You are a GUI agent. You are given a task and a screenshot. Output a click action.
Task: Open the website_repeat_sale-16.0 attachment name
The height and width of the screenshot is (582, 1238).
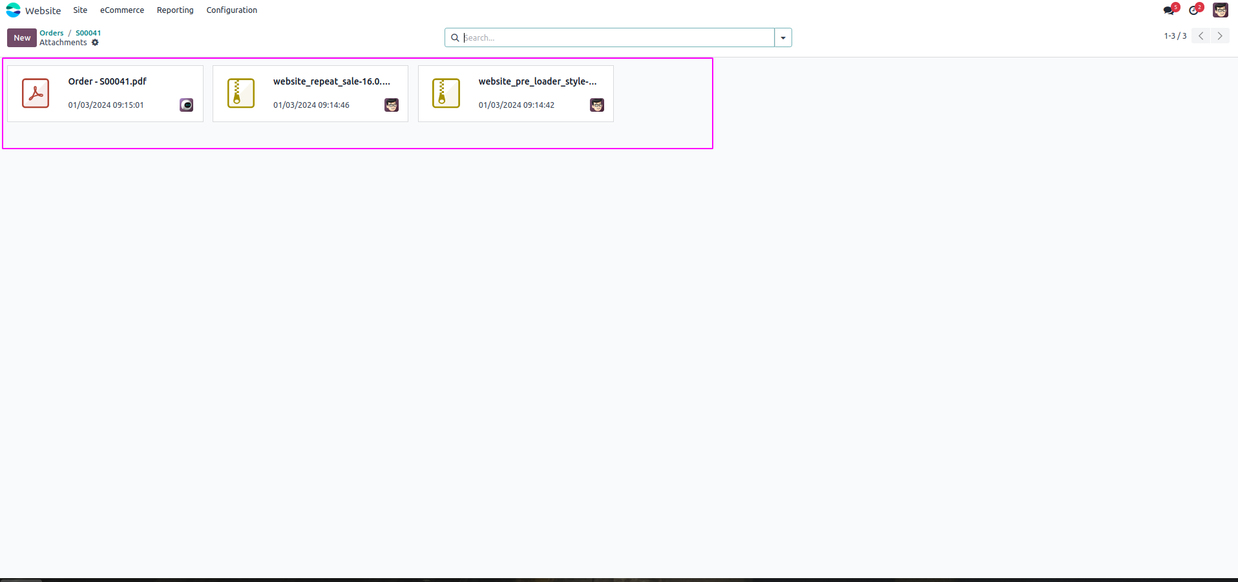[x=331, y=81]
